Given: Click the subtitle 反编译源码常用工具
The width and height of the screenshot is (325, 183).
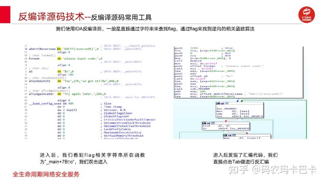Looking at the screenshot, I should tap(121, 17).
